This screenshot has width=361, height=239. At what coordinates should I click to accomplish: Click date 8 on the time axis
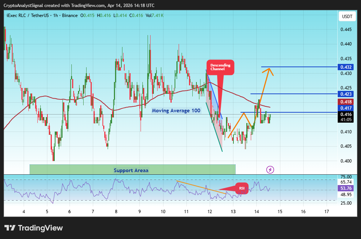pyautogui.click(x=116, y=212)
